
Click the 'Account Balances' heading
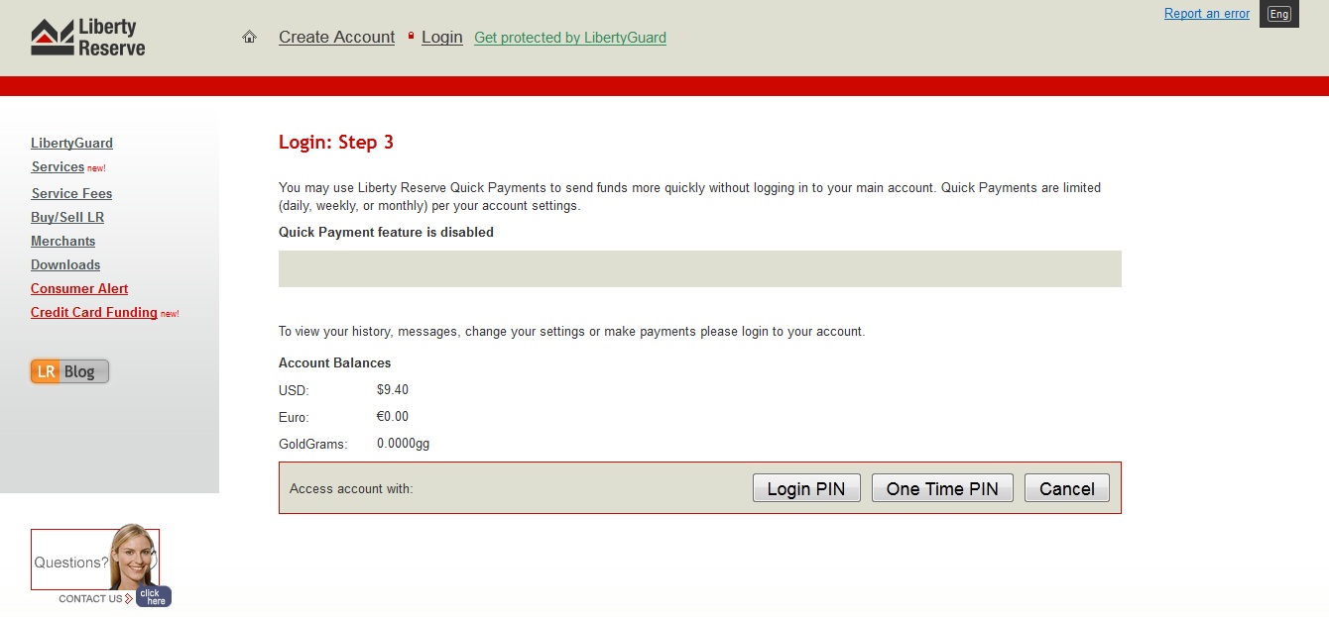[335, 362]
